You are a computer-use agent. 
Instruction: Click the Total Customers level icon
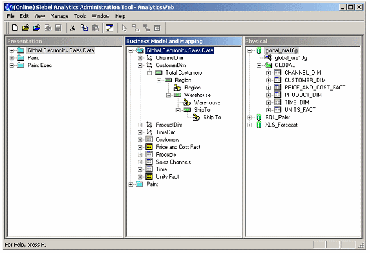pos(159,73)
